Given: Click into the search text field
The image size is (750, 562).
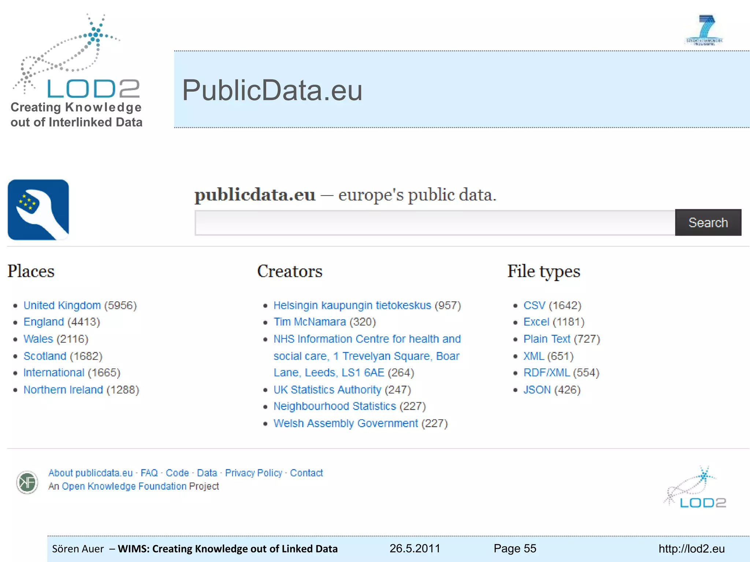Looking at the screenshot, I should pos(434,222).
